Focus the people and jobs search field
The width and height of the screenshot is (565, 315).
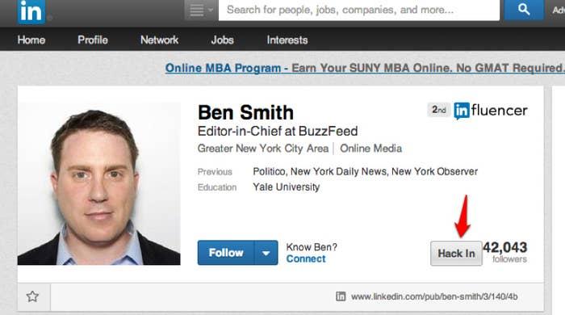[359, 10]
